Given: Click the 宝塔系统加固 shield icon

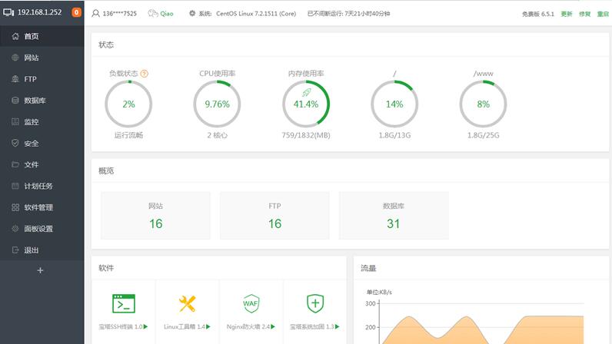Looking at the screenshot, I should [315, 303].
